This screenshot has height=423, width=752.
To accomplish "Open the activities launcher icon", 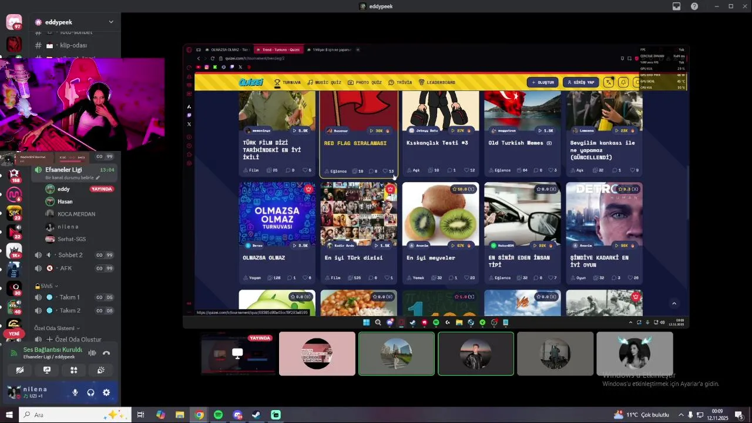I will pos(74,370).
